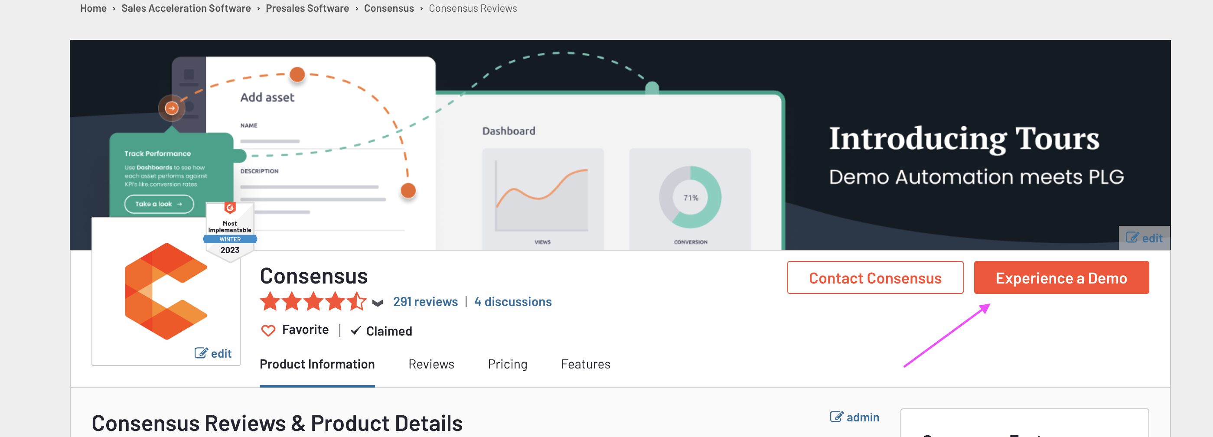1213x437 pixels.
Task: Expand the star rating breakdown chevron
Action: coord(377,303)
